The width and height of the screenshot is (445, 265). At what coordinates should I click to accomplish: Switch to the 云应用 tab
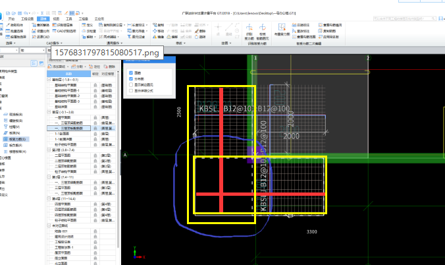99,18
